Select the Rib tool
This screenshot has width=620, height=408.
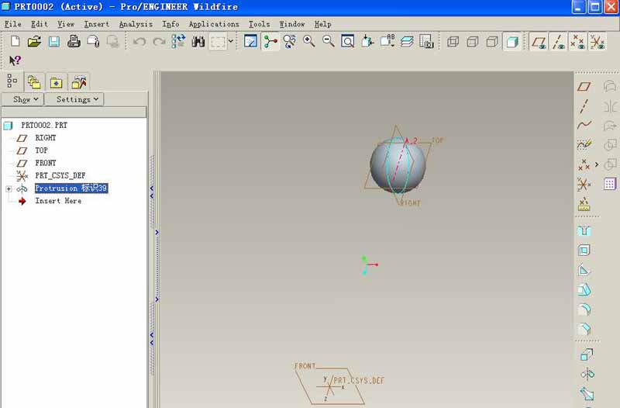584,270
